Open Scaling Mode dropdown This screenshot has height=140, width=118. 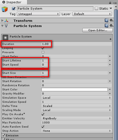[77, 110]
